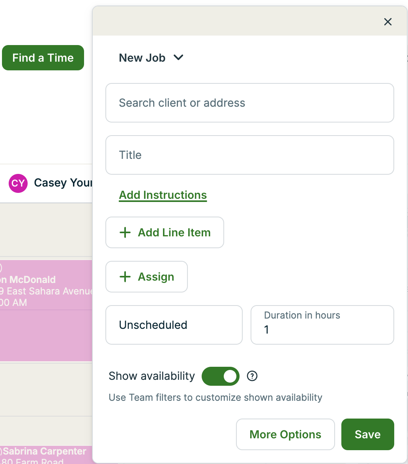The height and width of the screenshot is (464, 408).
Task: Close the New Job panel
Action: click(x=388, y=22)
